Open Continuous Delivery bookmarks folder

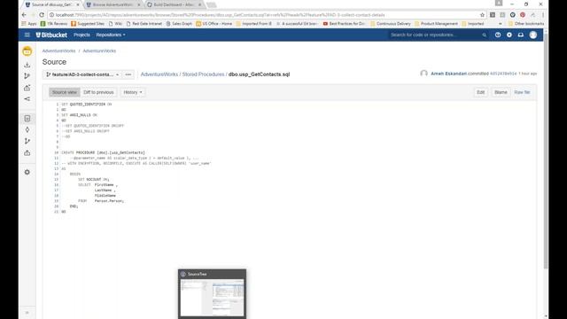(x=391, y=24)
